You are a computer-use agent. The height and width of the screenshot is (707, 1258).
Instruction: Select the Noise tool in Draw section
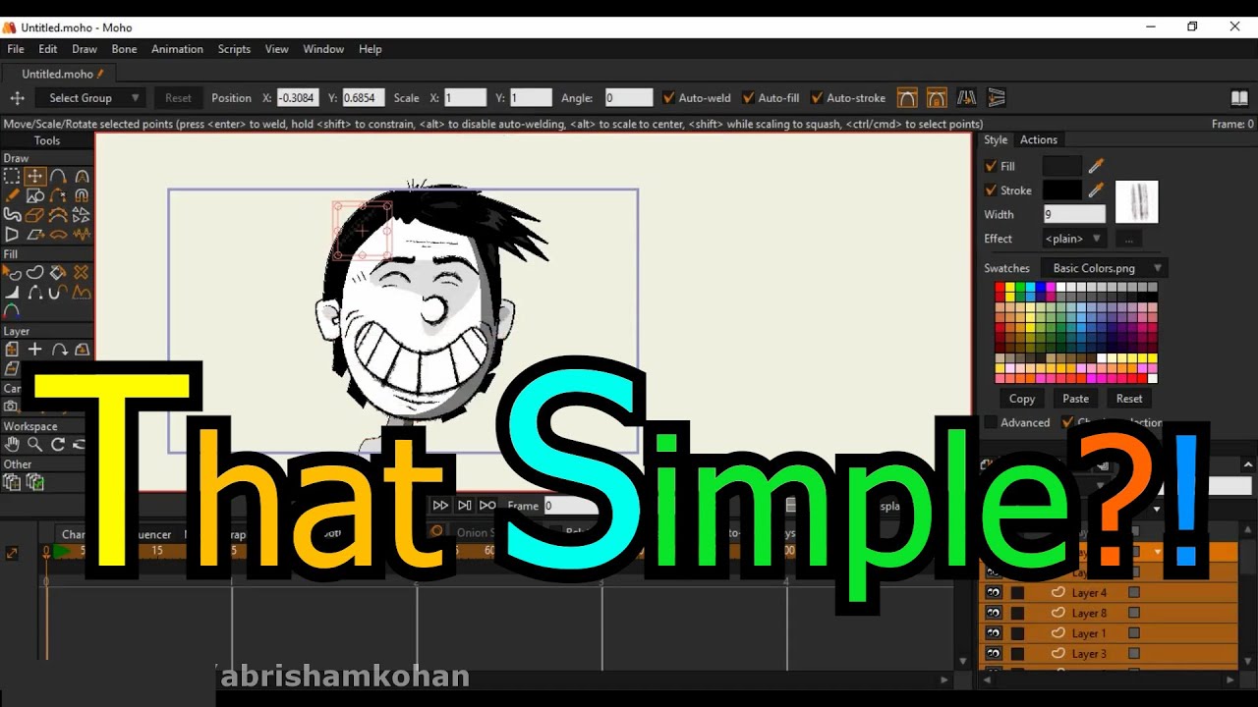click(82, 235)
